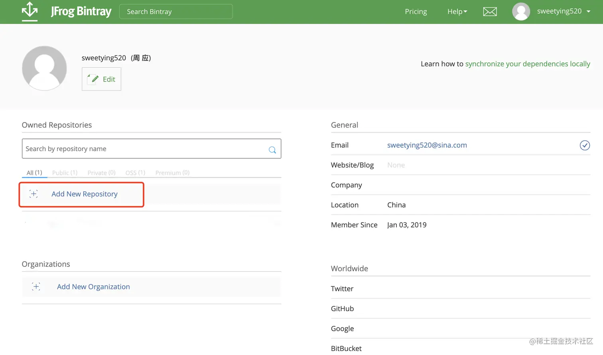Switch to the Public (1) tab
The image size is (603, 355).
pyautogui.click(x=65, y=173)
